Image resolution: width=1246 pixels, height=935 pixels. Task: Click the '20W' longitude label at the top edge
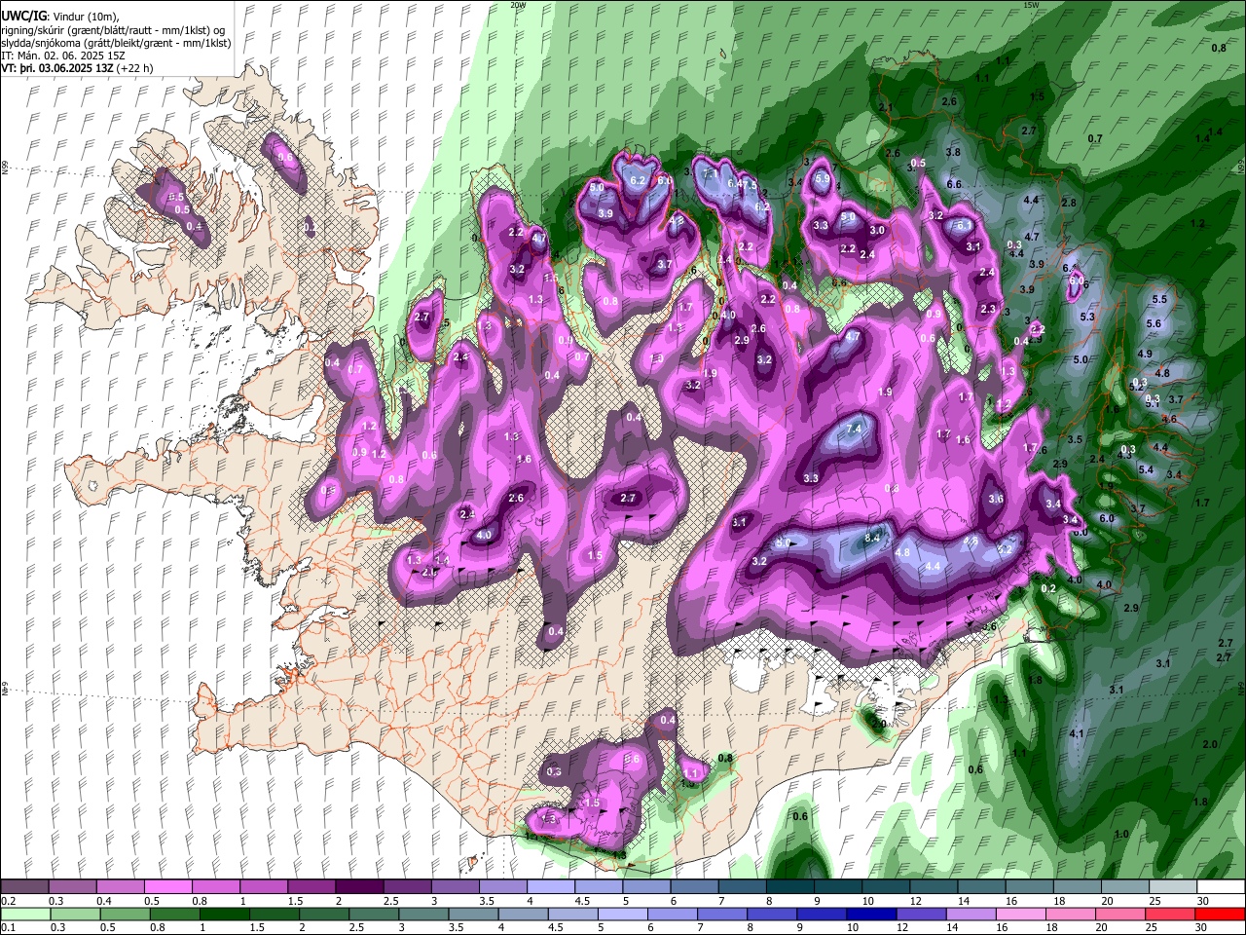click(x=518, y=5)
